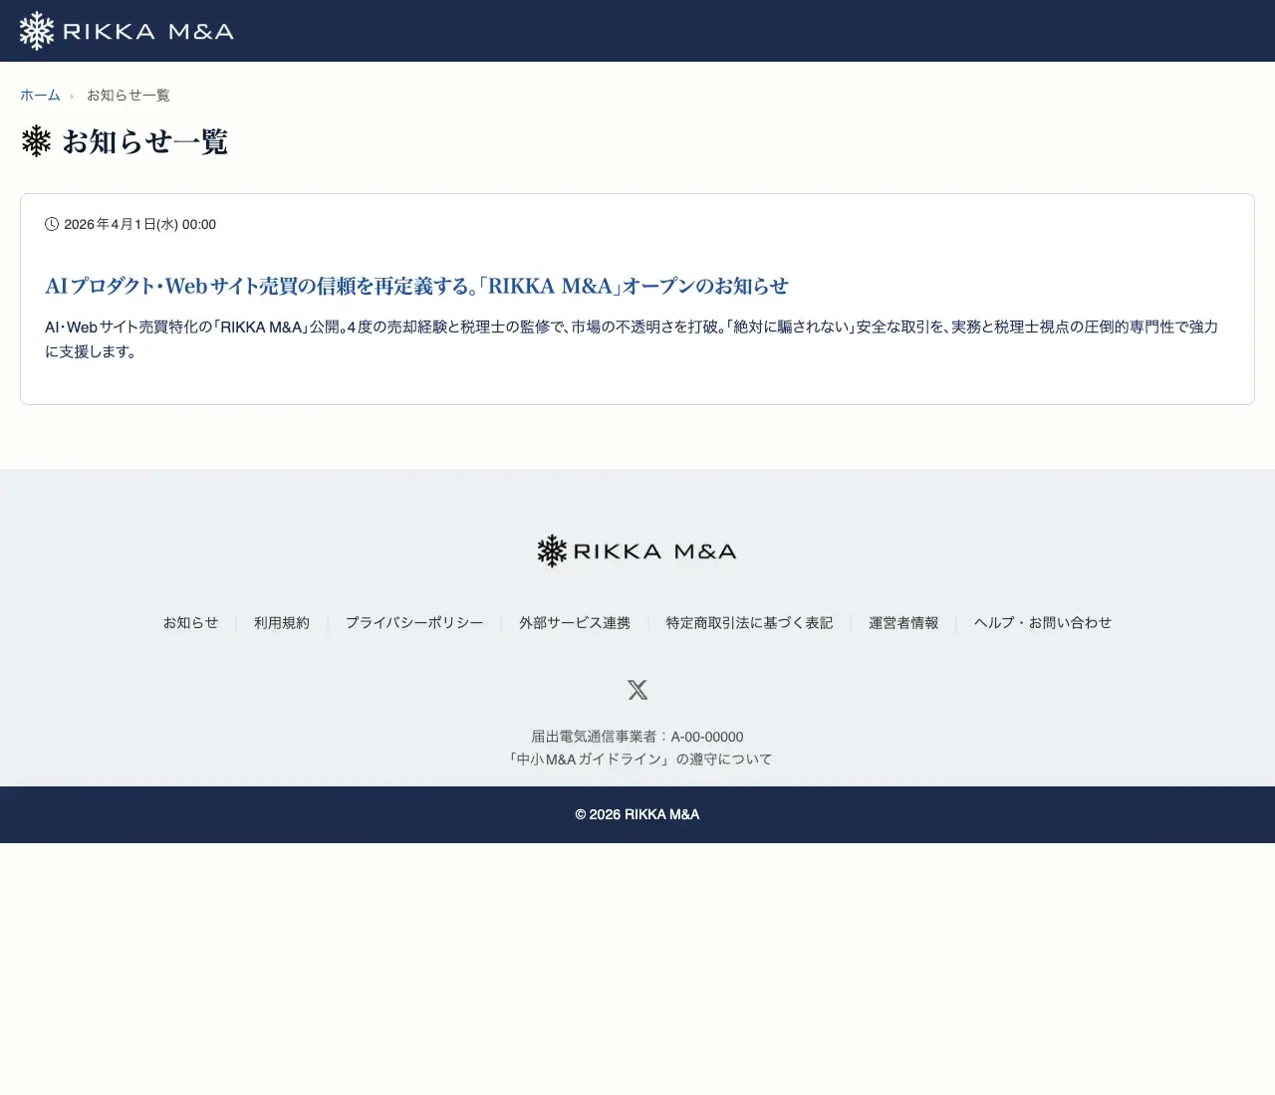Viewport: 1275px width, 1095px height.
Task: Open the 外部サービス連携 footer link
Action: 575,623
